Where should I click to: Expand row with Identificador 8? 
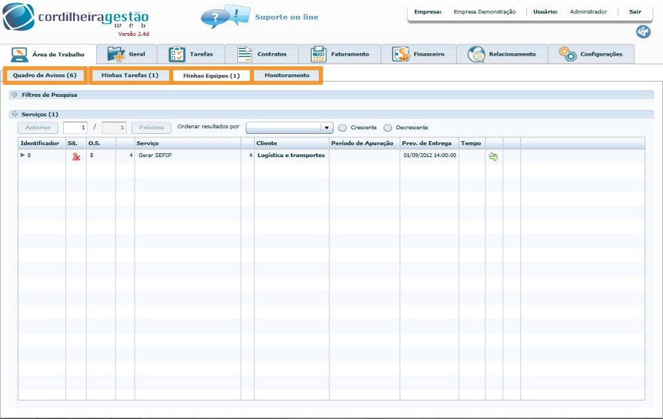click(x=23, y=155)
